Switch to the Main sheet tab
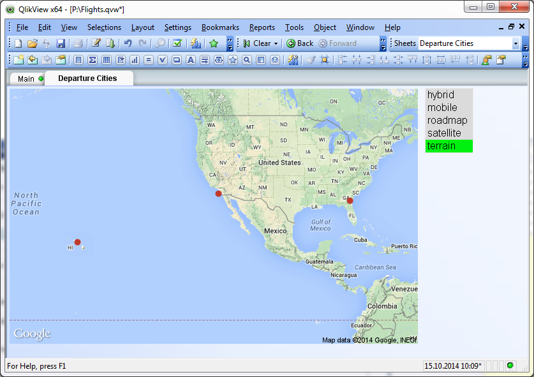 (26, 79)
